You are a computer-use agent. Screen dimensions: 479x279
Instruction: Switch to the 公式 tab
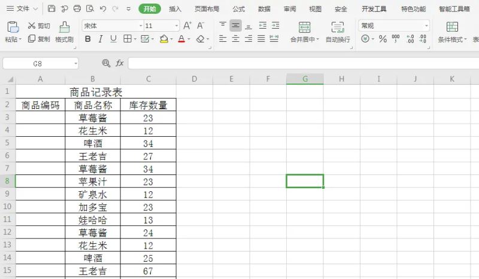click(238, 9)
